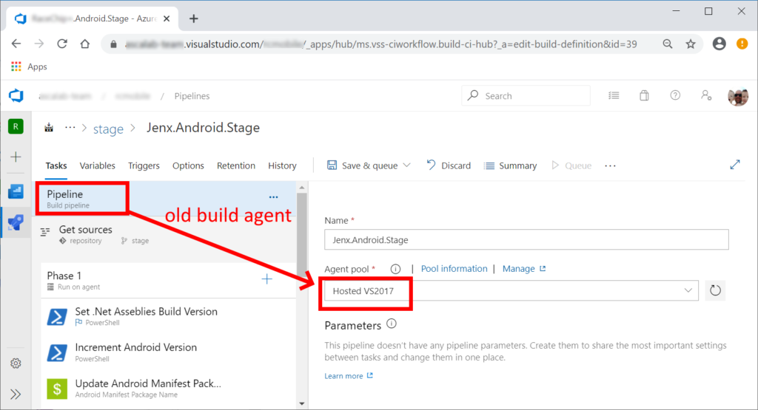Open project settings gear icon
This screenshot has width=758, height=410.
click(x=16, y=363)
